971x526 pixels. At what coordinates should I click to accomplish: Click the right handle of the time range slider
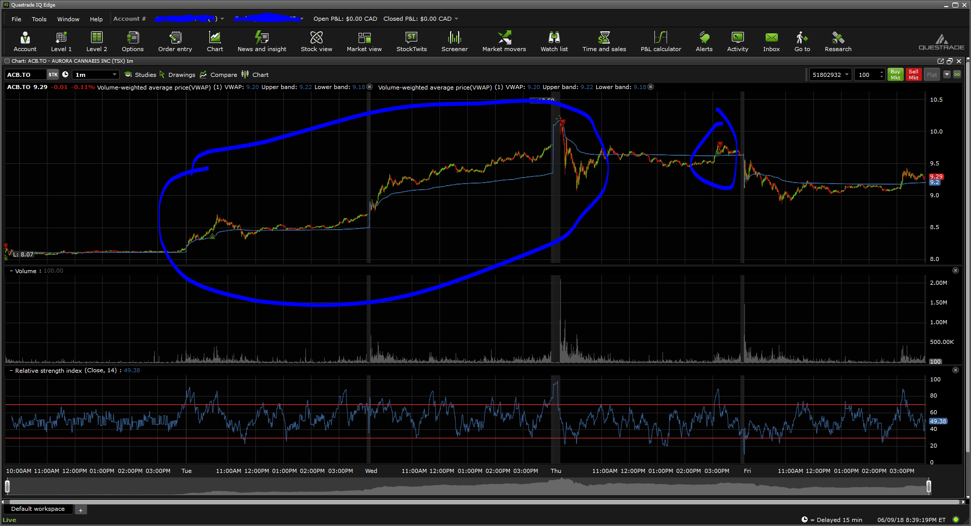[929, 486]
